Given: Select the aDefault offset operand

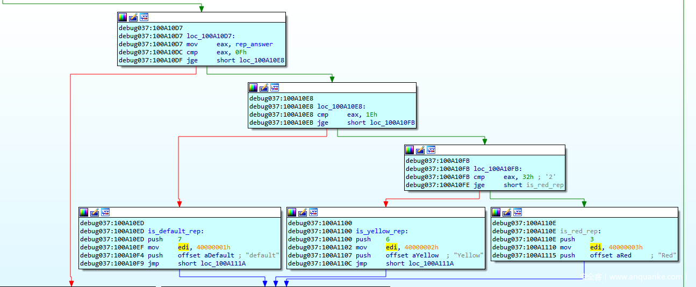Looking at the screenshot, I should [x=220, y=255].
